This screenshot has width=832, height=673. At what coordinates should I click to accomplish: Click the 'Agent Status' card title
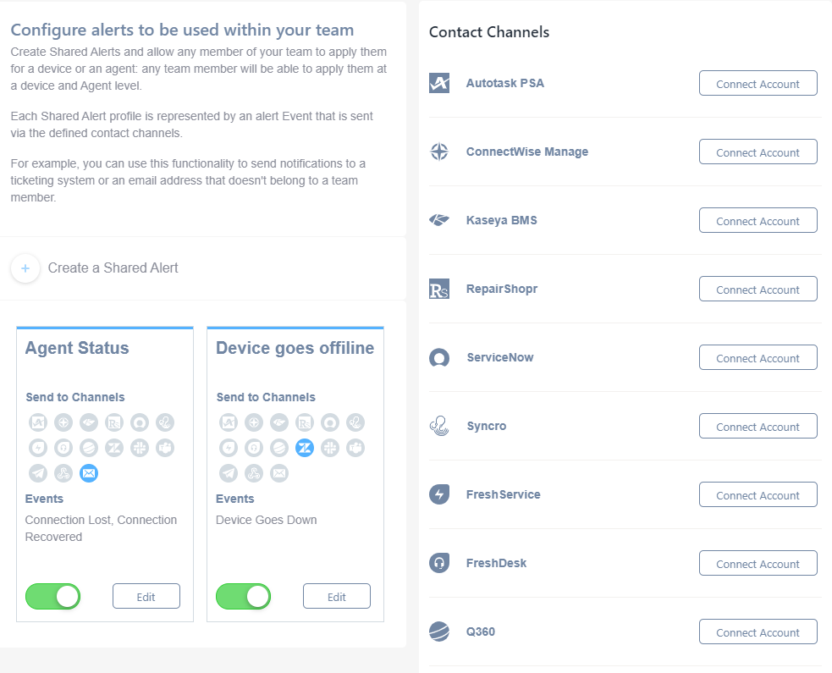pos(77,348)
